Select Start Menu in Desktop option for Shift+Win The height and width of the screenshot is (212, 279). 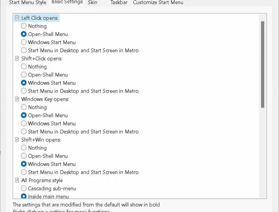point(24,172)
